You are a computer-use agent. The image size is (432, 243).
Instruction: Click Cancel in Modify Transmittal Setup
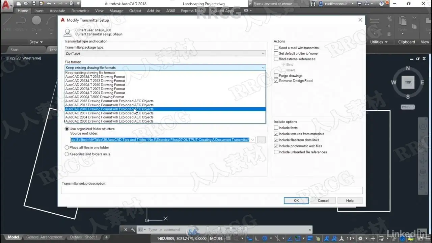[x=323, y=200]
